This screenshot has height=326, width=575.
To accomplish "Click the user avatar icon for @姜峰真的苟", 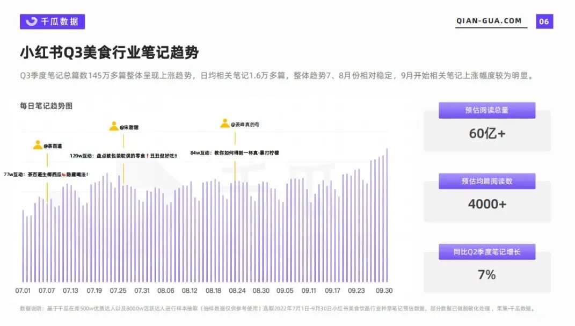I will (225, 123).
